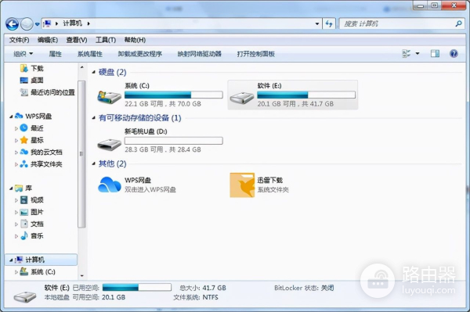Click 映射网络驱动器 toolbar button

coord(199,54)
